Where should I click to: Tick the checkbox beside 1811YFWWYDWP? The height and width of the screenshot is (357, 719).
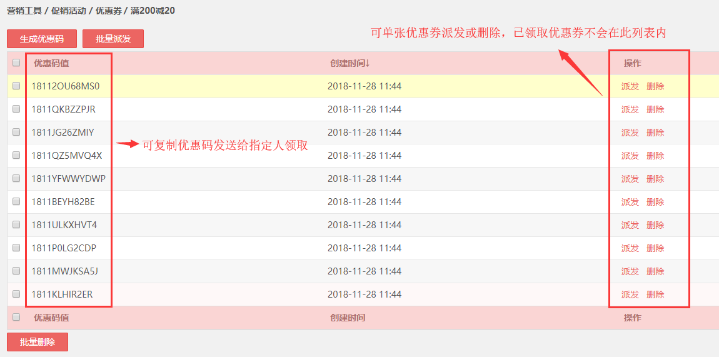point(16,179)
